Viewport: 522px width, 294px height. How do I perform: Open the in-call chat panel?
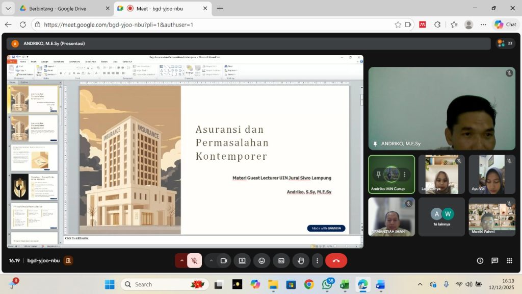click(x=494, y=260)
